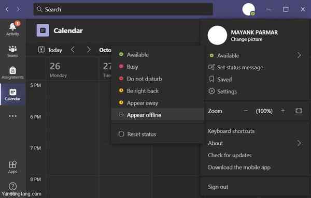This screenshot has width=311, height=198.
Task: Open Keyboard shortcuts
Action: pos(231,131)
